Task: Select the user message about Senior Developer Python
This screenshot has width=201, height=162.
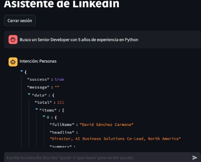Action: tap(79, 40)
